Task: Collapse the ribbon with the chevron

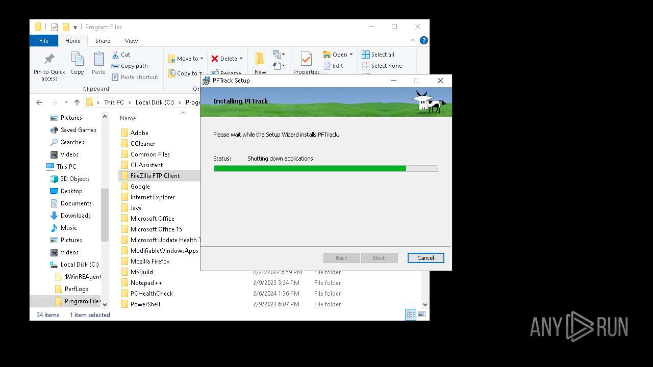Action: [x=413, y=40]
